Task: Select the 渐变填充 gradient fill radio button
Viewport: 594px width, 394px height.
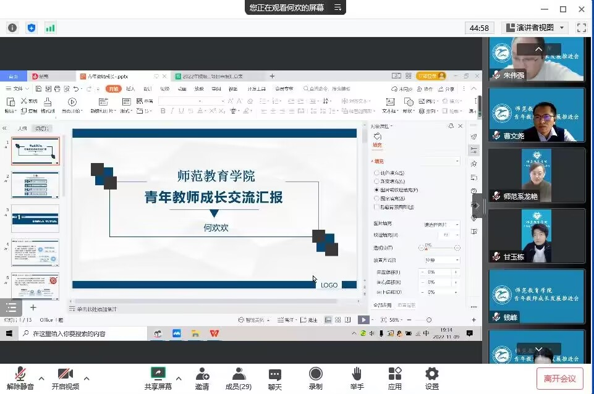Action: coord(378,182)
